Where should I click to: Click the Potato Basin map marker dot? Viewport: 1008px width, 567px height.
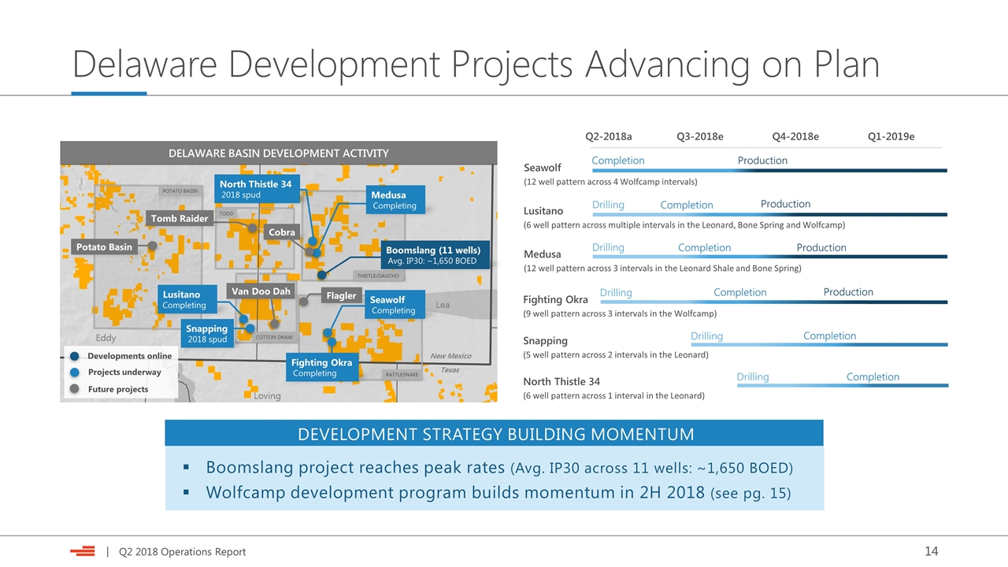pos(152,246)
